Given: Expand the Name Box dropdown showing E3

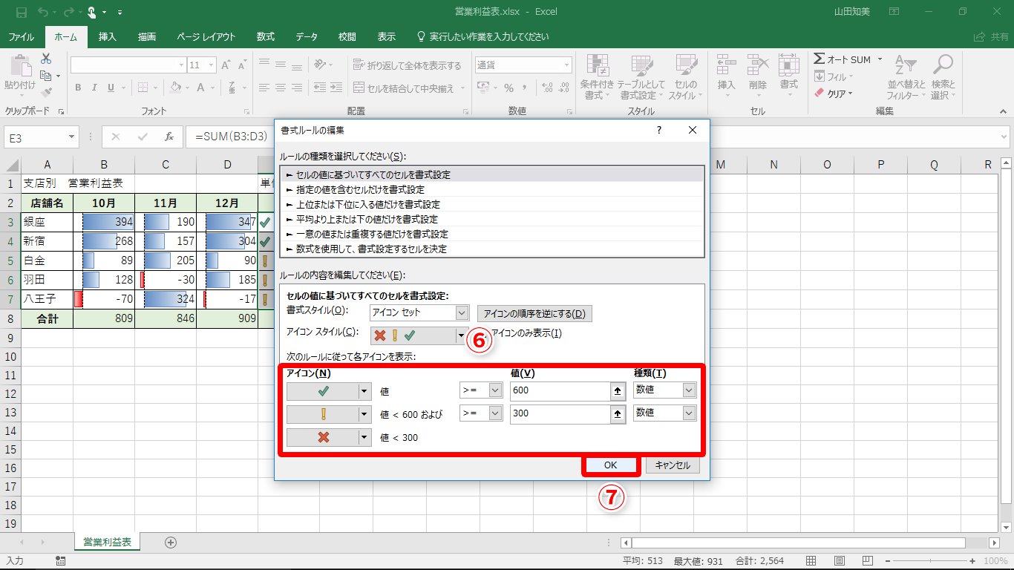Looking at the screenshot, I should pyautogui.click(x=72, y=137).
